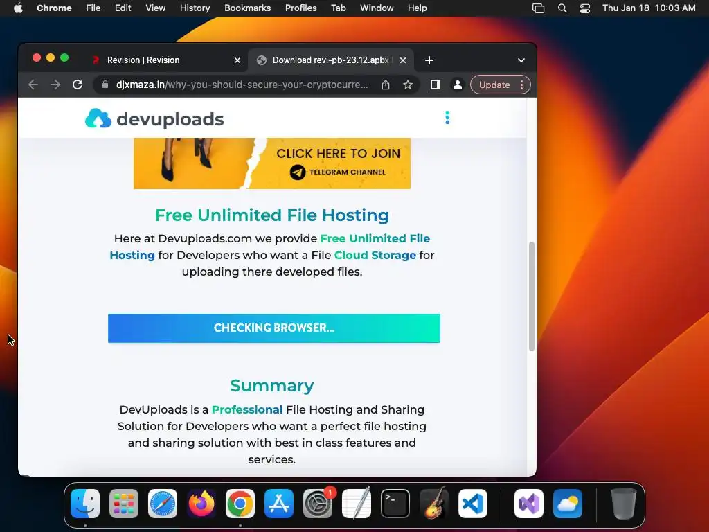Click the browser back arrow

[x=33, y=85]
